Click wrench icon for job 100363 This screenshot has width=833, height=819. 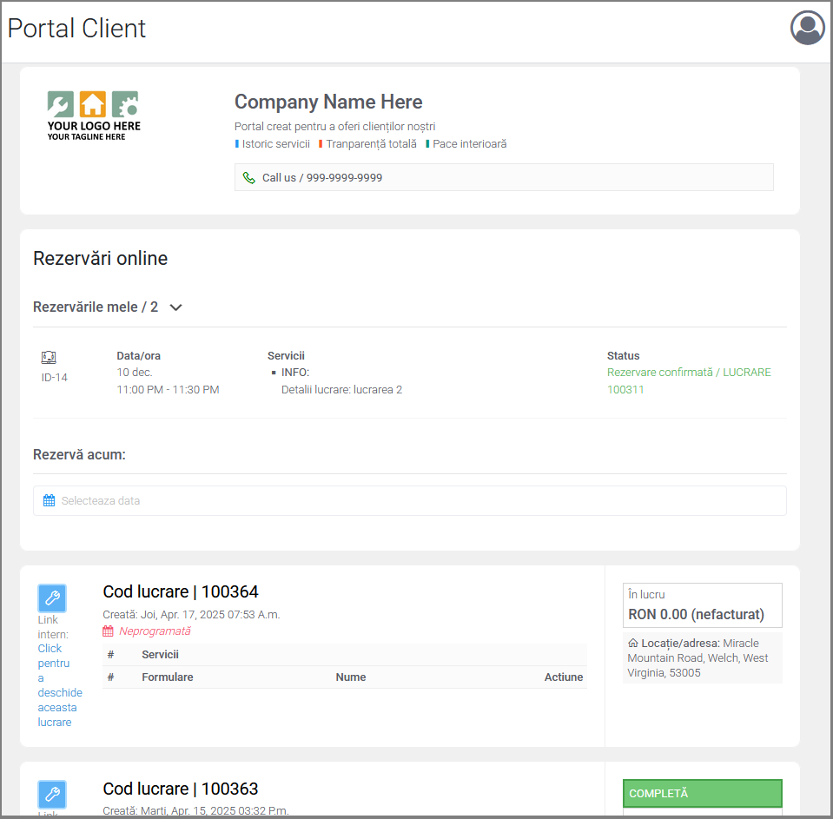52,794
